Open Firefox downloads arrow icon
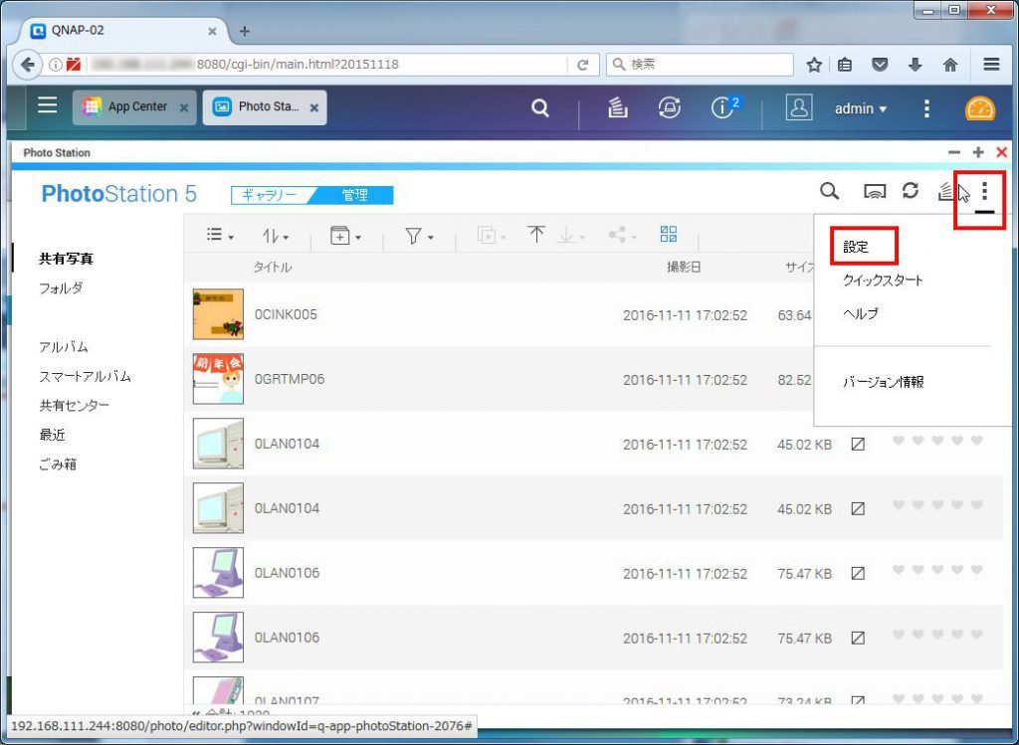The height and width of the screenshot is (745, 1019). point(916,65)
